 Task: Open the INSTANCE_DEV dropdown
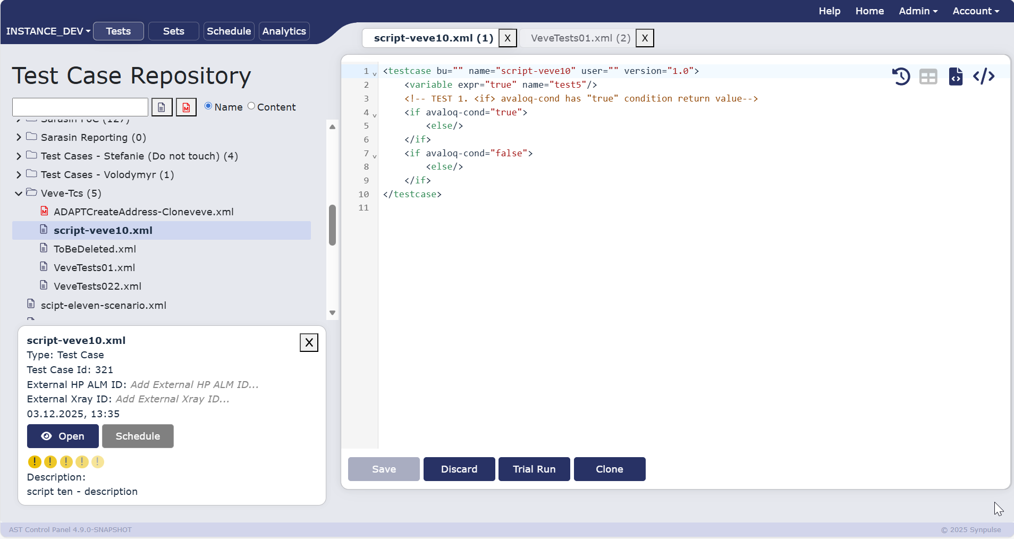48,31
